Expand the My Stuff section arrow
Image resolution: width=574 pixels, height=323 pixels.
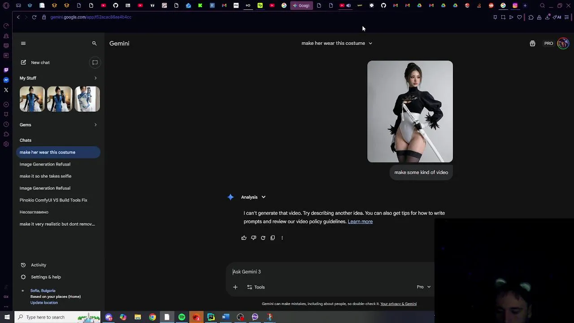[96, 78]
